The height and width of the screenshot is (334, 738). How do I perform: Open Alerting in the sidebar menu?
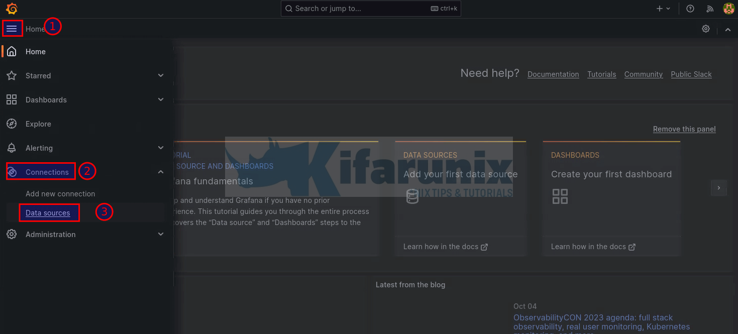click(x=39, y=148)
